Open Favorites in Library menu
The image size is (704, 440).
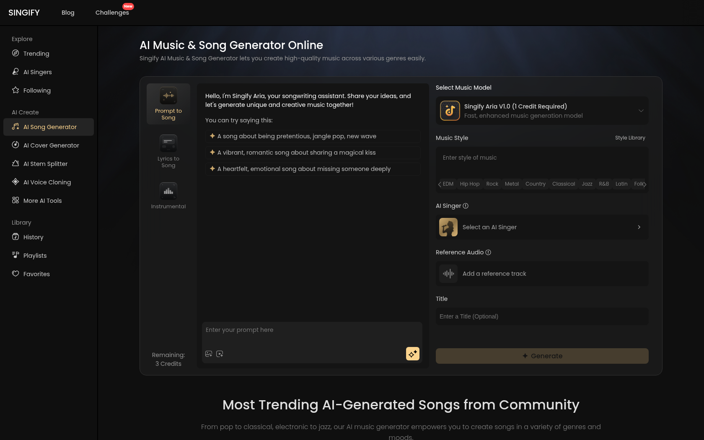click(49, 274)
